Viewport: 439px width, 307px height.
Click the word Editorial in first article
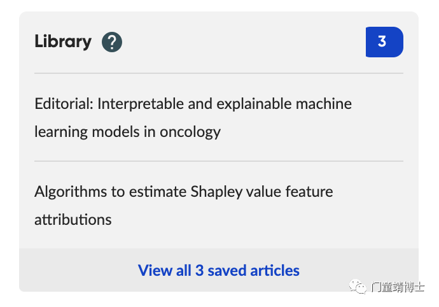pyautogui.click(x=64, y=104)
